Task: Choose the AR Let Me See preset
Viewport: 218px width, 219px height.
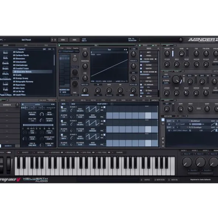Action: tap(18, 92)
